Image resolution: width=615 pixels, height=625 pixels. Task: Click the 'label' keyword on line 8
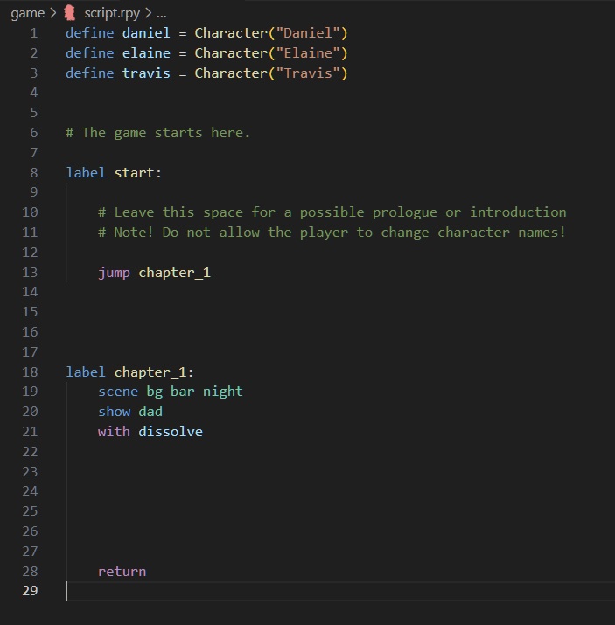(86, 172)
